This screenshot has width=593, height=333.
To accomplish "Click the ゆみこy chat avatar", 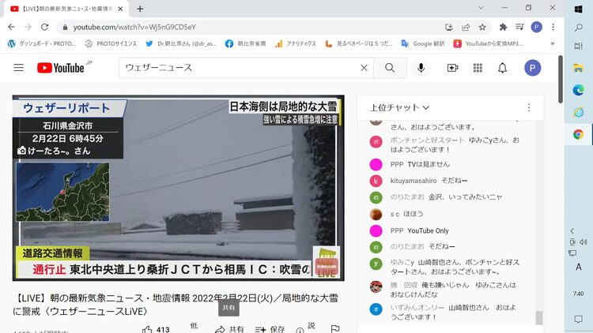I will point(376,264).
